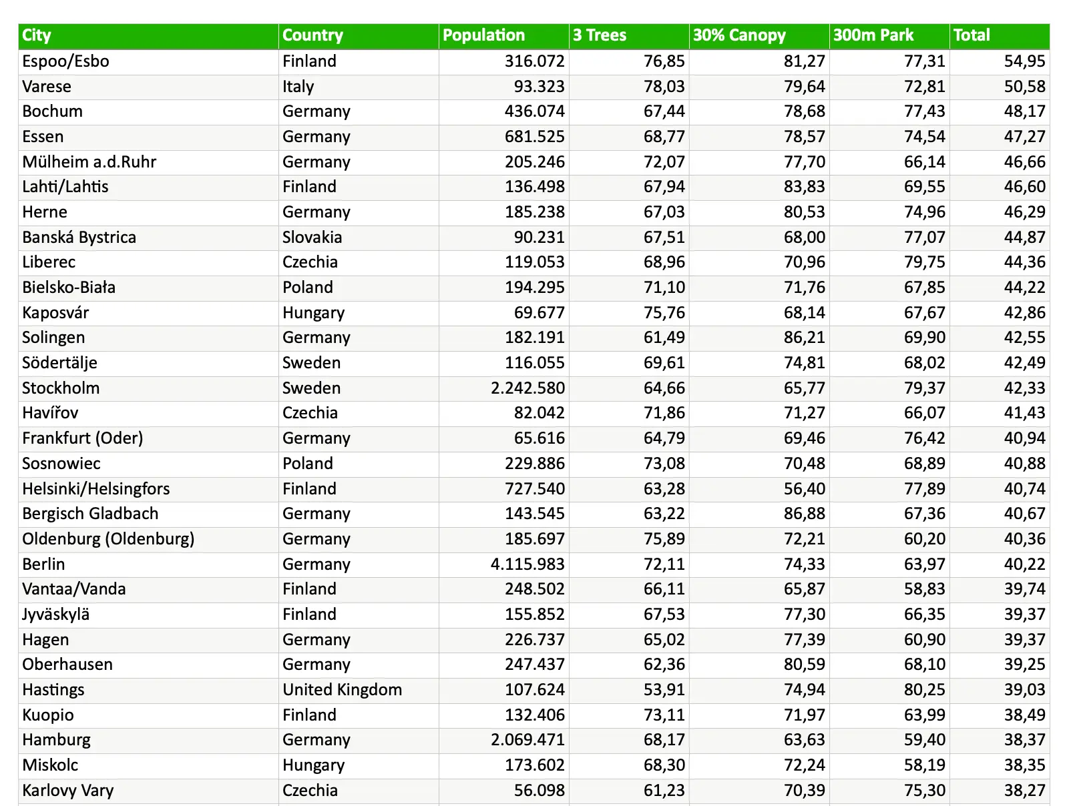Click Kaposvár's 3 Trees value 75,76
The height and width of the screenshot is (806, 1071).
coord(629,313)
